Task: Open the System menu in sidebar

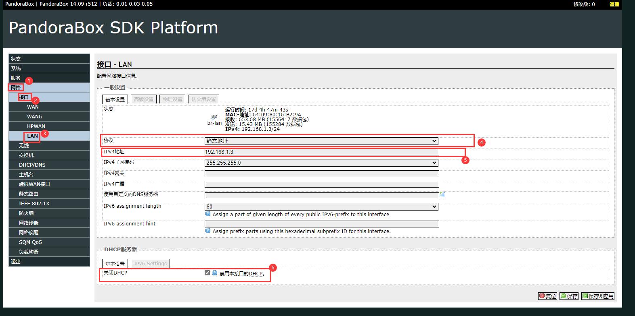Action: (49, 68)
